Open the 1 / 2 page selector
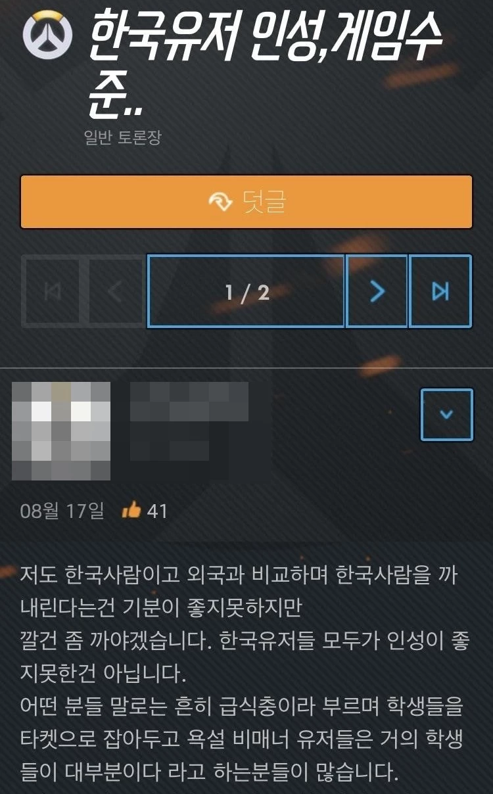The image size is (493, 794). tap(246, 291)
